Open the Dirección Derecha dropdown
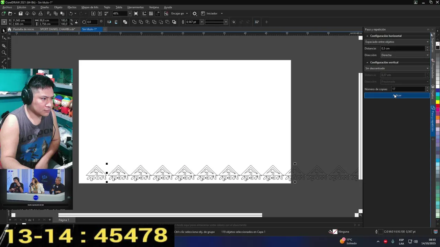440x247 pixels. pyautogui.click(x=405, y=55)
